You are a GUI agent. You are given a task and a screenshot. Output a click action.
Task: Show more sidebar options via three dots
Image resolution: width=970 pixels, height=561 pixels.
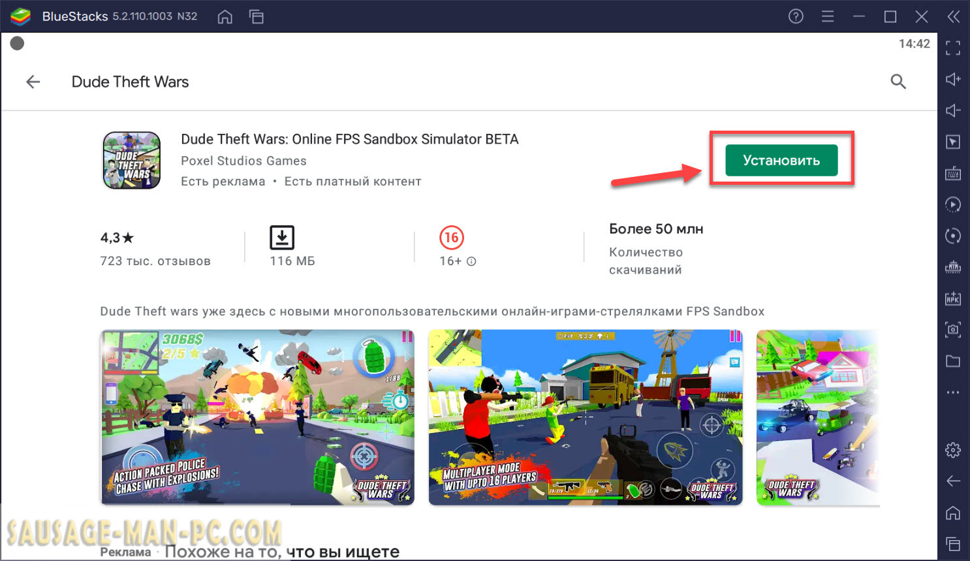953,393
